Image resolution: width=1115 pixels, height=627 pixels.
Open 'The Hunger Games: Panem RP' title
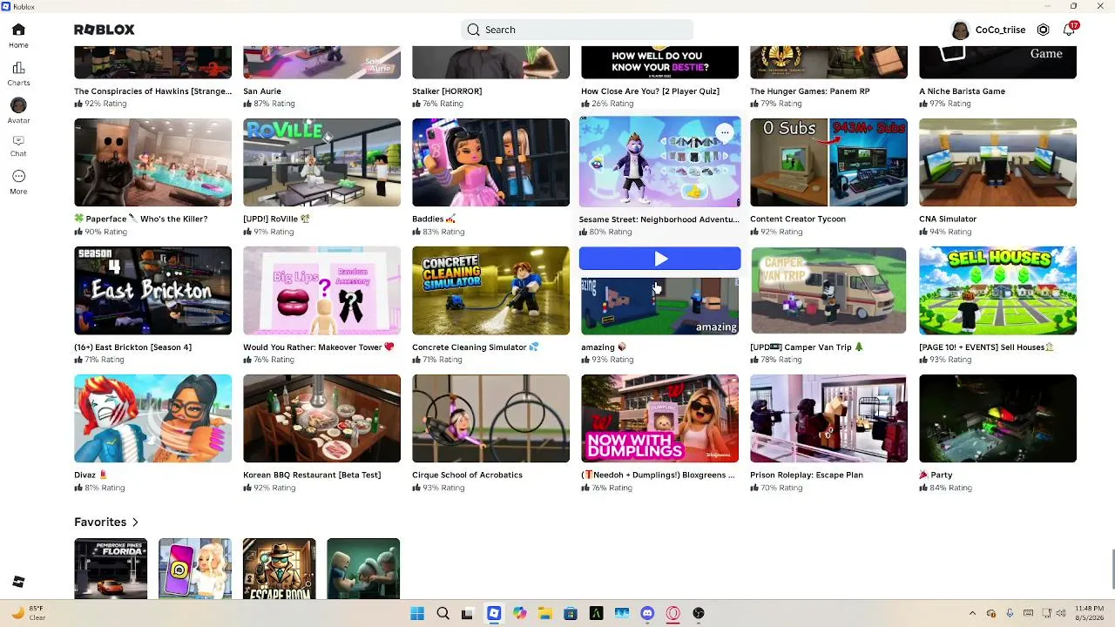(809, 91)
